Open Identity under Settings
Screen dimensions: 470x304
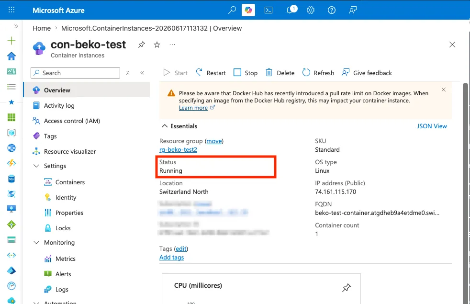[x=66, y=197]
